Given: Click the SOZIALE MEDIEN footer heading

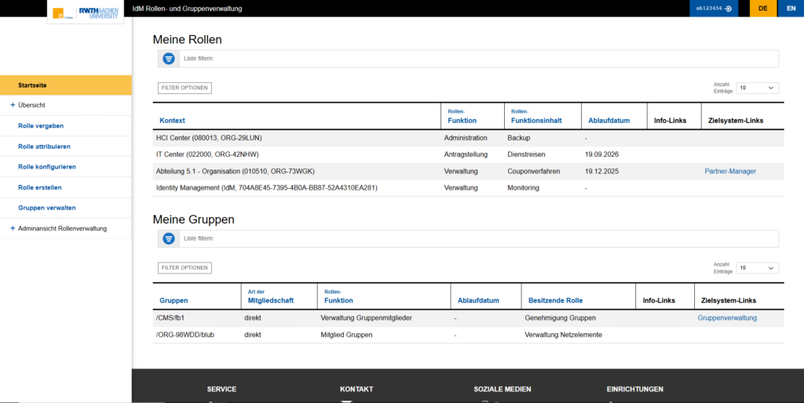Looking at the screenshot, I should pyautogui.click(x=502, y=389).
